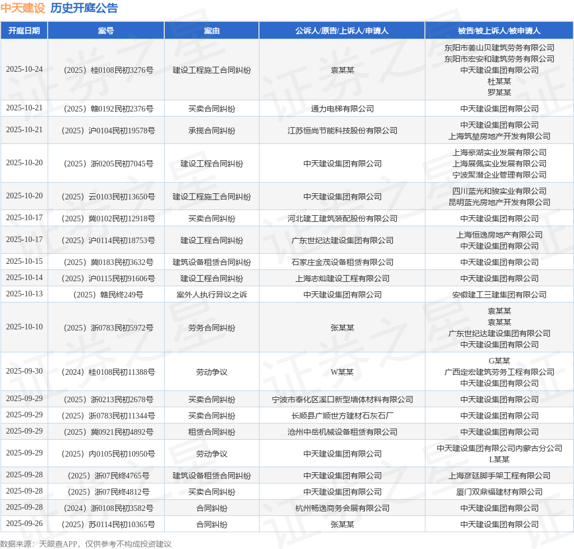574x549 pixels.
Task: Click defendant 上海彦廷脚手架工程有限公司
Action: coord(499,476)
